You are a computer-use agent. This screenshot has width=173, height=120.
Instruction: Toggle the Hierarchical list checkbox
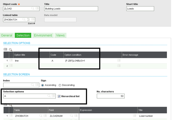pyautogui.click(x=59, y=96)
